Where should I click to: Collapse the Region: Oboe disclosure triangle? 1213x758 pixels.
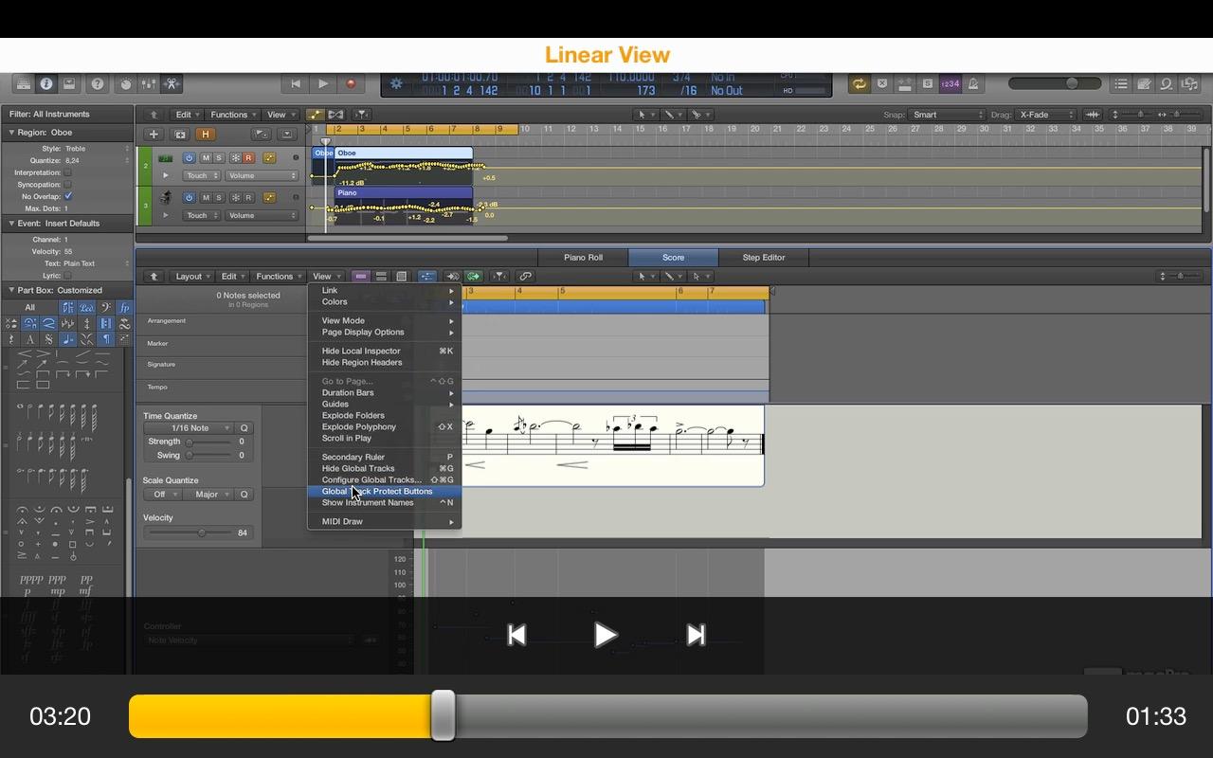(10, 133)
